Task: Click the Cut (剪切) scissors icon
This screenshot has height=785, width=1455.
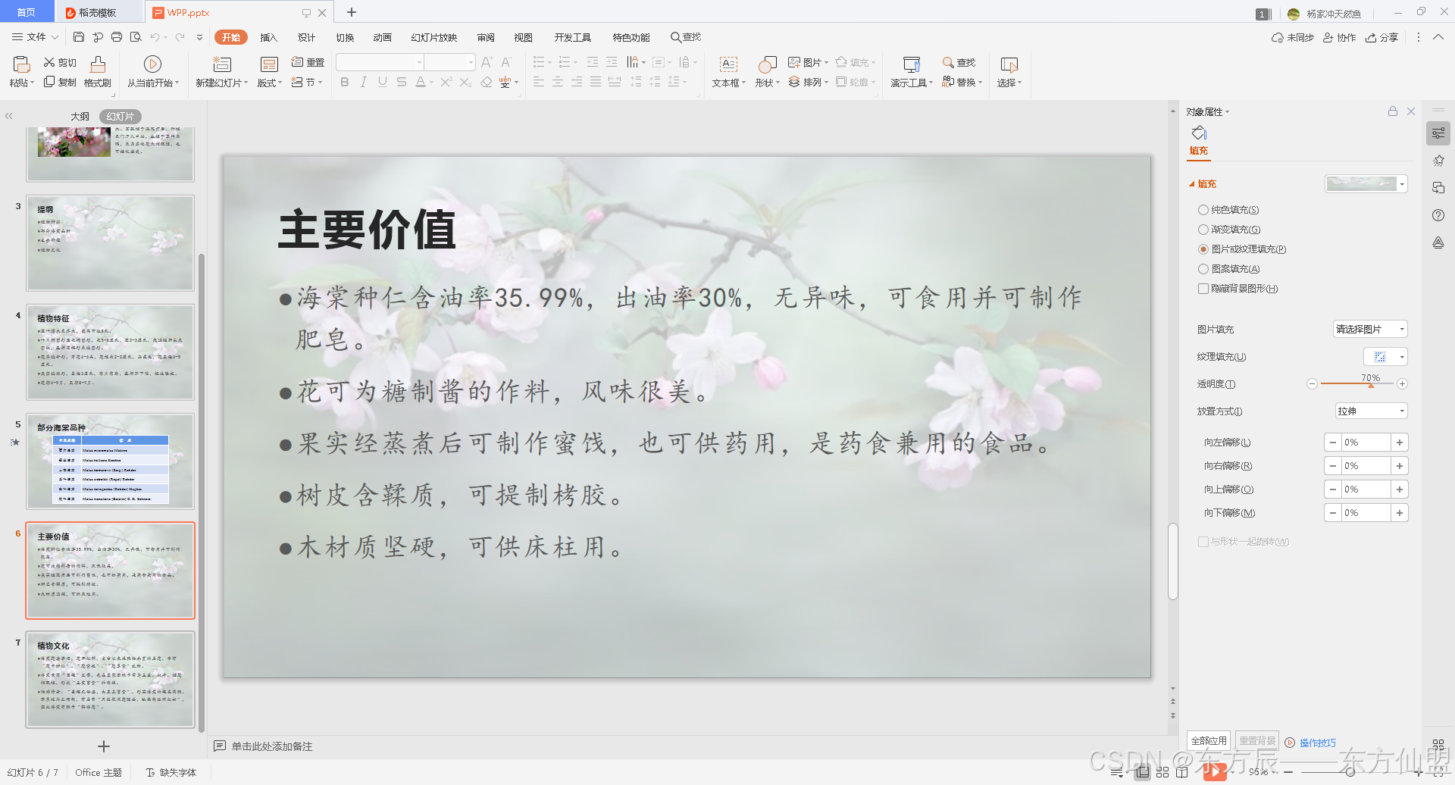Action: tap(49, 62)
